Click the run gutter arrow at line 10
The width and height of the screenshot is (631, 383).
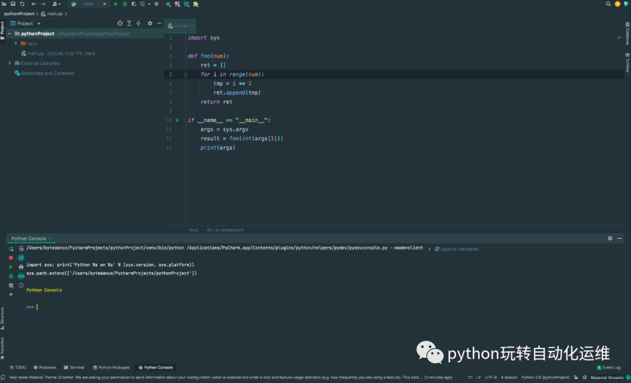[x=177, y=120]
